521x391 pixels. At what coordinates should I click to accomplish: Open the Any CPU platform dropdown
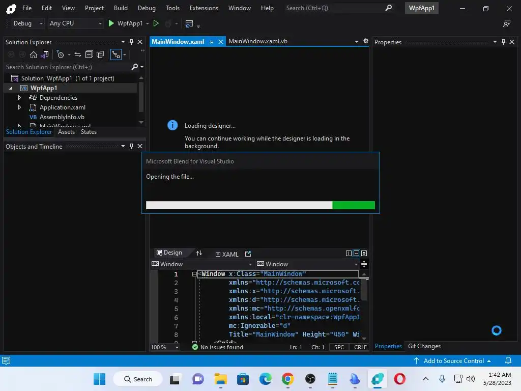tap(75, 23)
